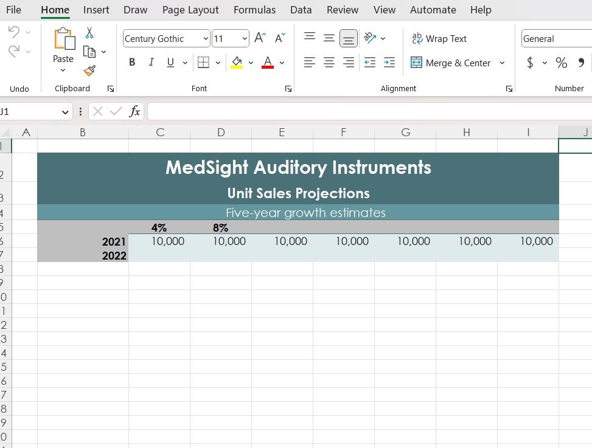
Task: Toggle Middle Align vertical alignment
Action: click(329, 38)
